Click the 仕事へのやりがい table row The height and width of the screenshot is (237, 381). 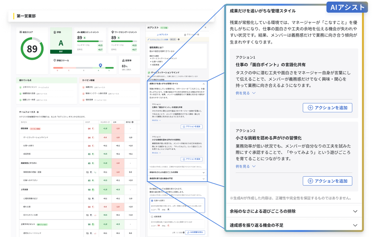coord(78,180)
